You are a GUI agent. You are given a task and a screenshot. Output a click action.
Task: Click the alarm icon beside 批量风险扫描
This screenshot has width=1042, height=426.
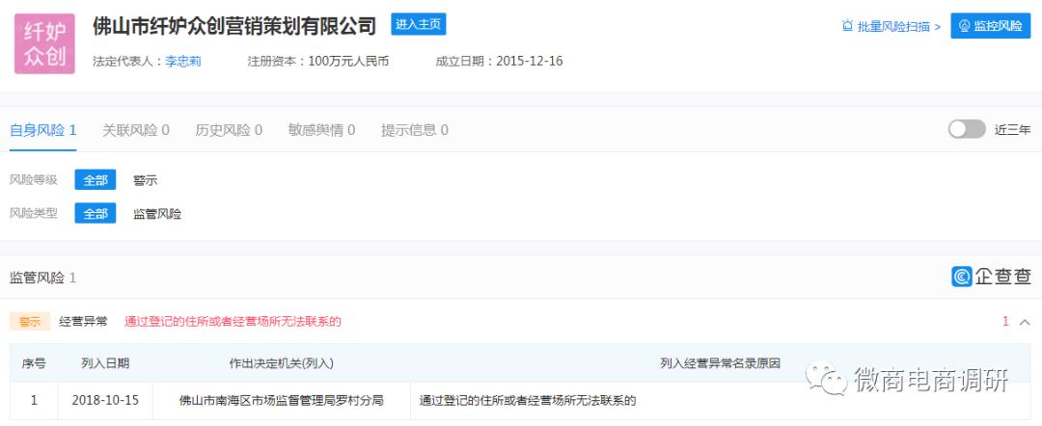click(x=847, y=27)
